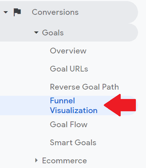Expand the Ecommerce section triangle

tap(36, 160)
